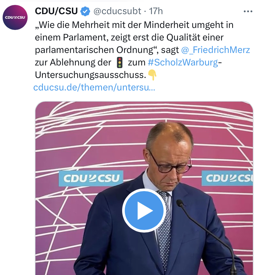Click the CDU/CSU display name

[56, 11]
